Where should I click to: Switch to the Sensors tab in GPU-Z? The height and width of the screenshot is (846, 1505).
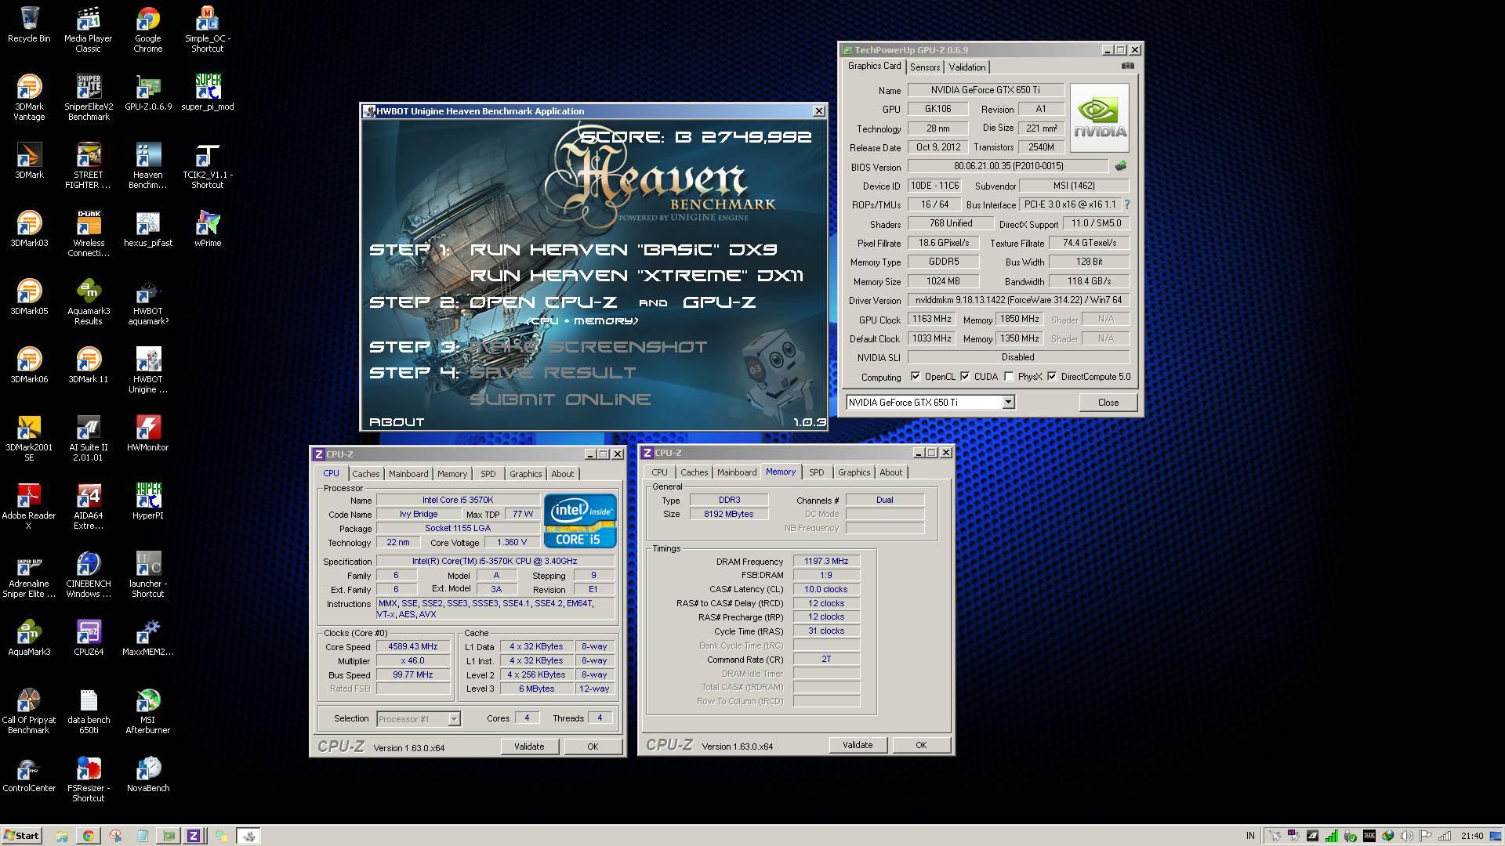(925, 67)
